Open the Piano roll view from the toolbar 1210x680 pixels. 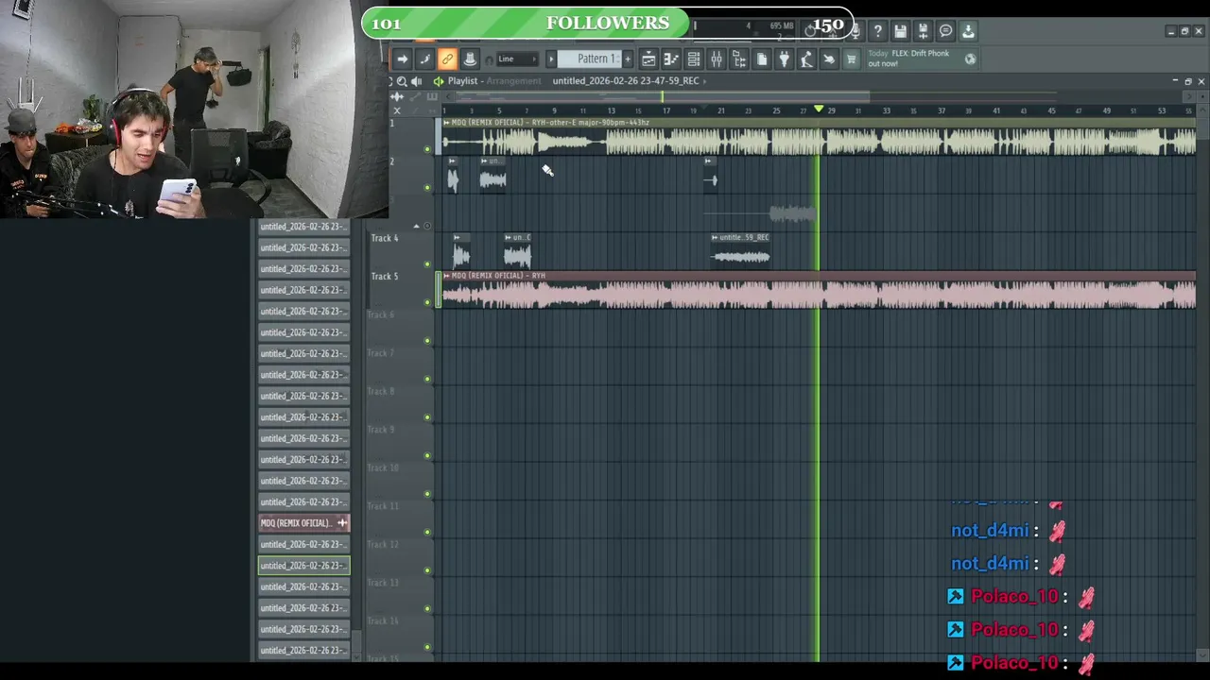coord(671,59)
